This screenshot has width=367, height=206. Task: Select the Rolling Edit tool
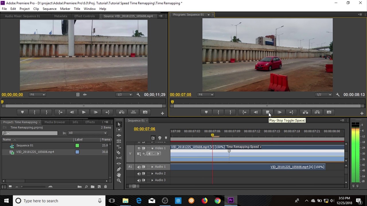click(x=119, y=141)
